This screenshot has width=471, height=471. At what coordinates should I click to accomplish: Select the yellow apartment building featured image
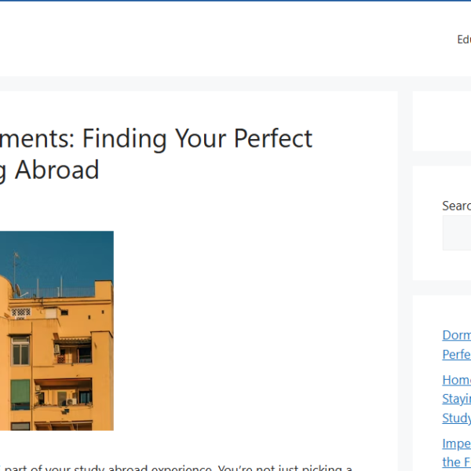point(57,330)
